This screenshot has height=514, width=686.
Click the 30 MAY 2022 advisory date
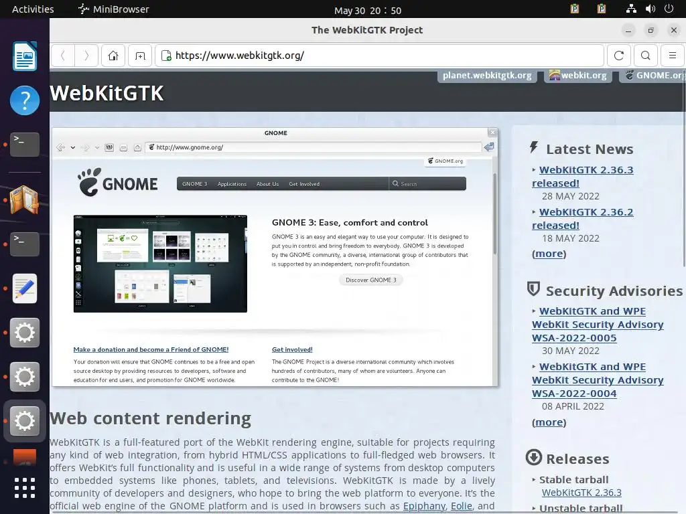[571, 351]
